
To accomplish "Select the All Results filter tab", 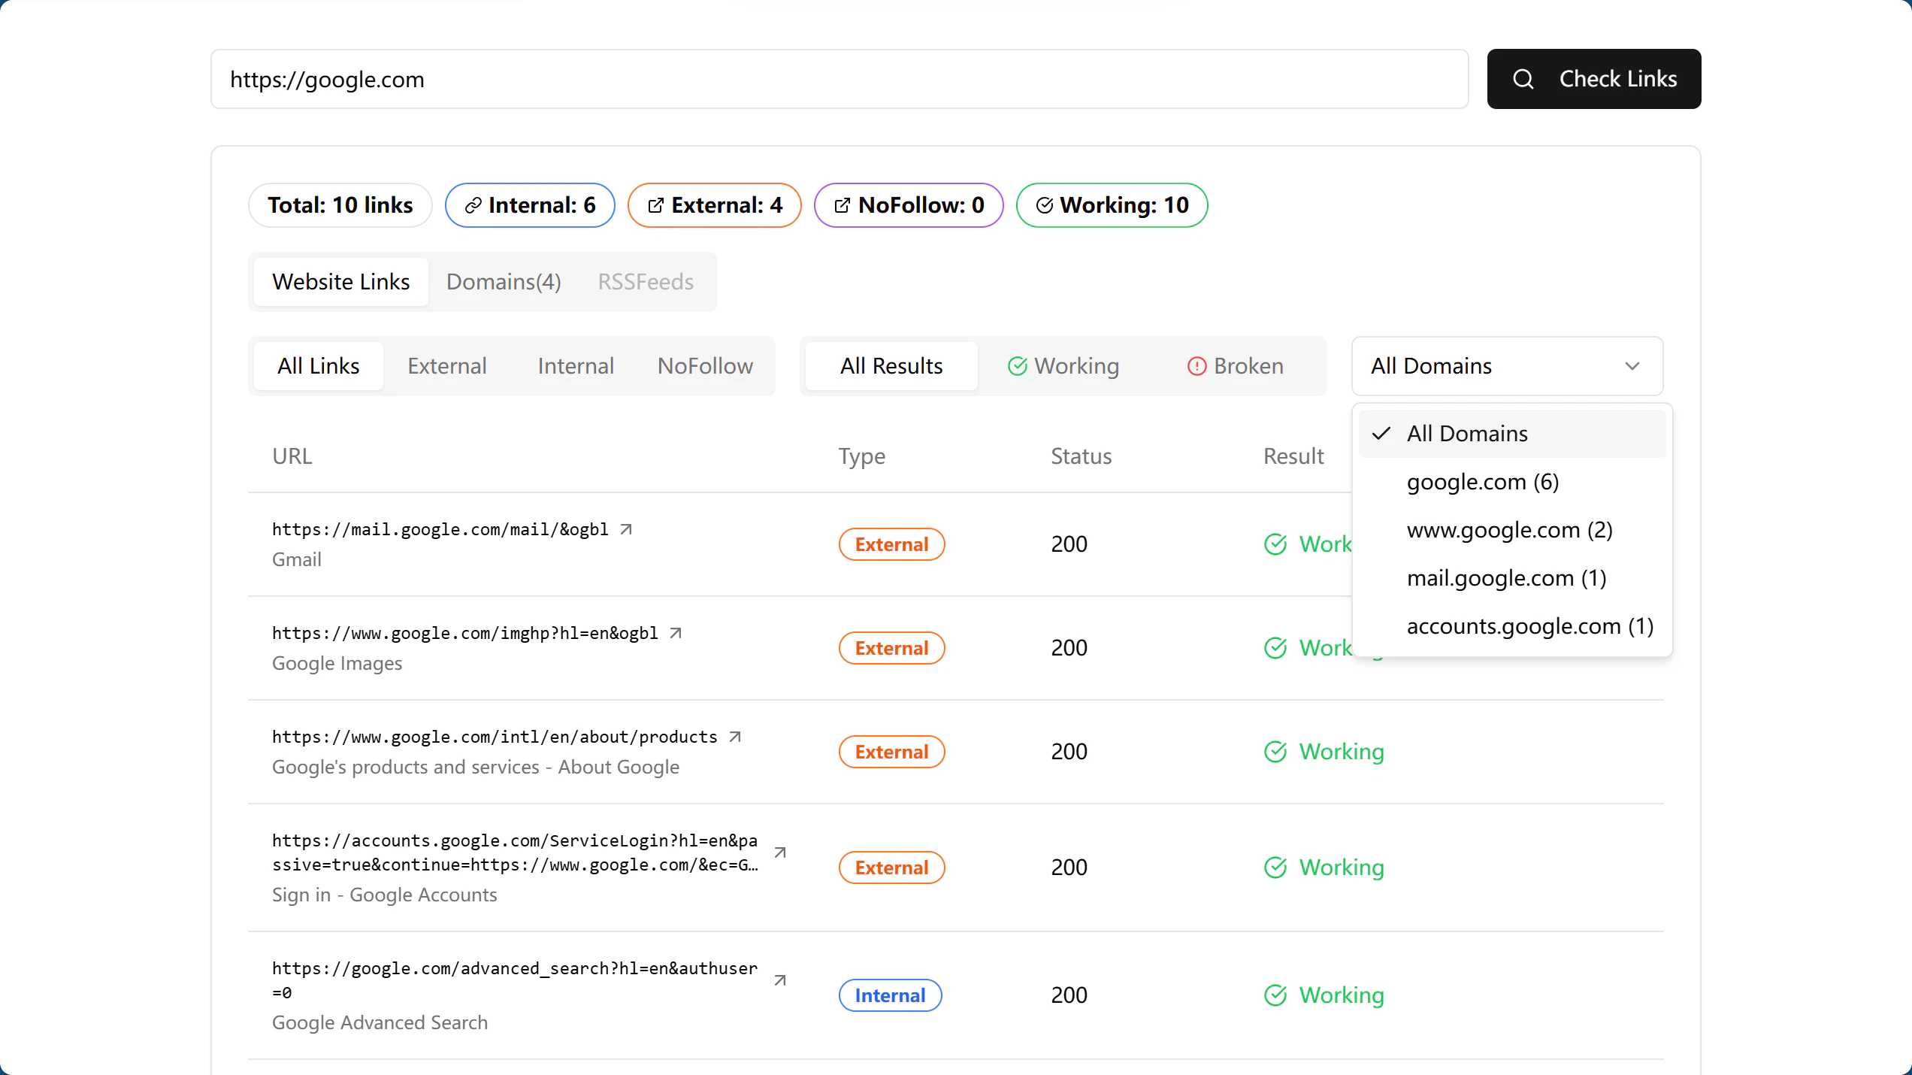I will click(x=891, y=366).
